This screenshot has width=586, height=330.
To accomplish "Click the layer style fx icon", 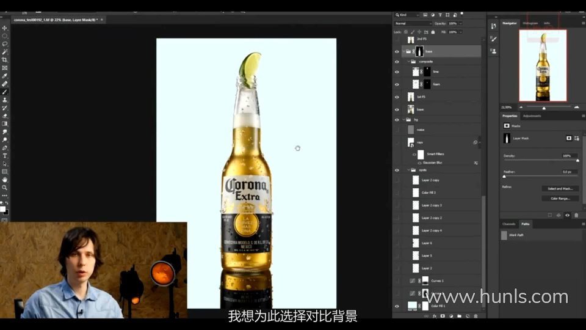I will pos(434,316).
